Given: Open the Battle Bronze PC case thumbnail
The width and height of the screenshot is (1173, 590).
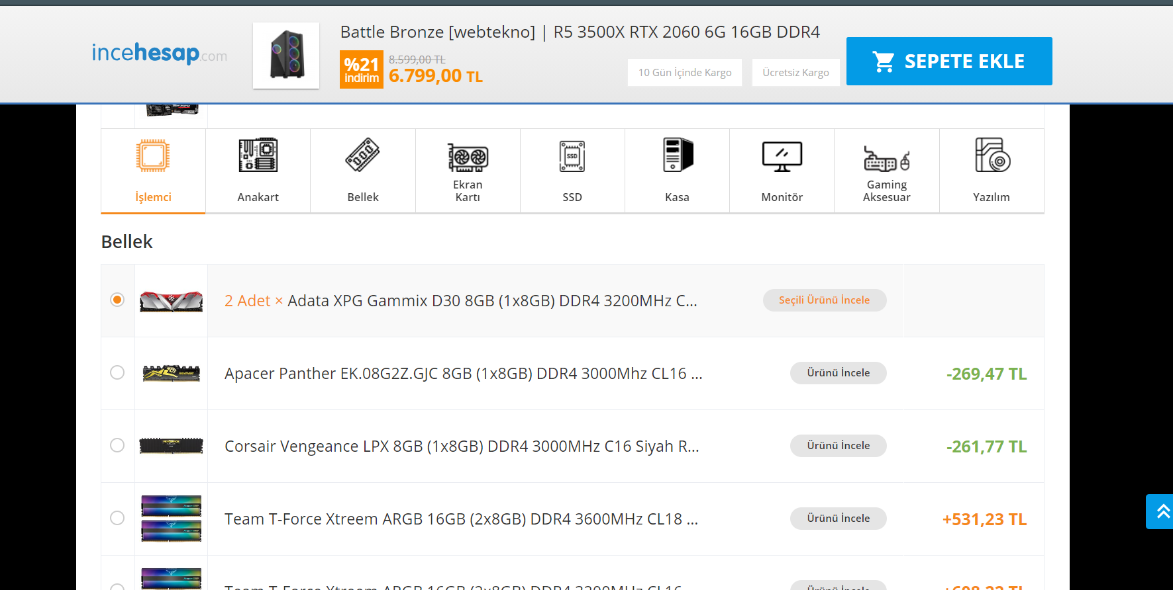Looking at the screenshot, I should [x=286, y=56].
